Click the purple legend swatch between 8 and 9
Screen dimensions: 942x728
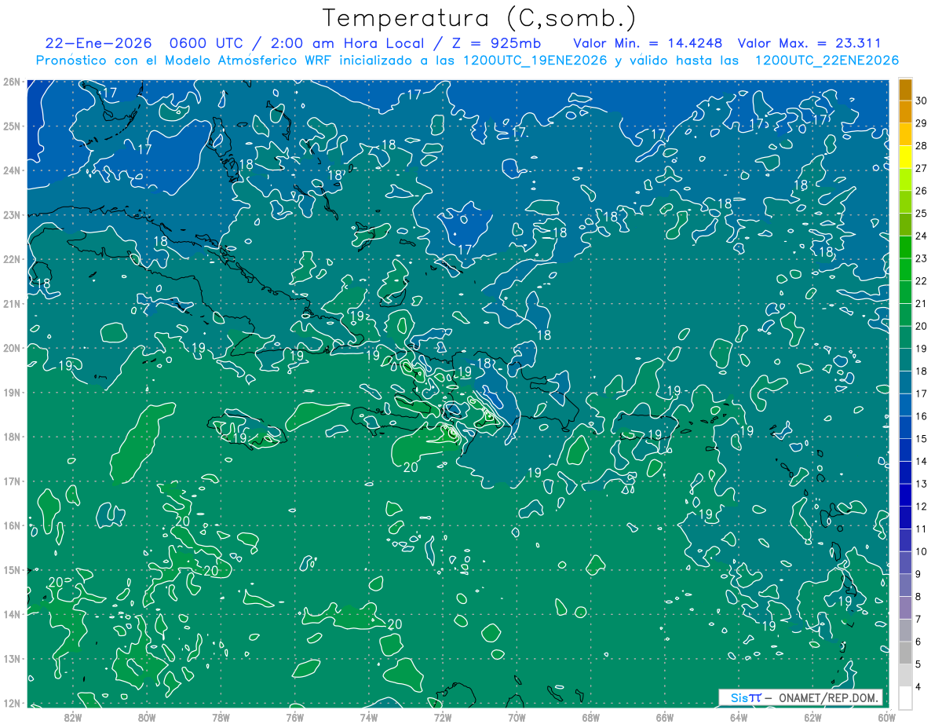(905, 585)
